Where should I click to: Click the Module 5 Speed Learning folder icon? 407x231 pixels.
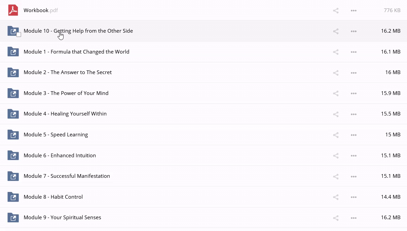coord(13,135)
